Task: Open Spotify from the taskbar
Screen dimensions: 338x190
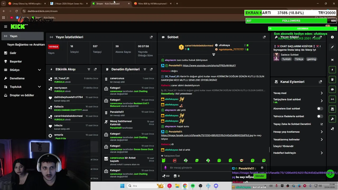Action: [193, 186]
